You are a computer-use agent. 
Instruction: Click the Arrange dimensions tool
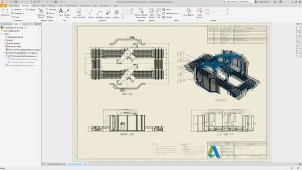30,9
